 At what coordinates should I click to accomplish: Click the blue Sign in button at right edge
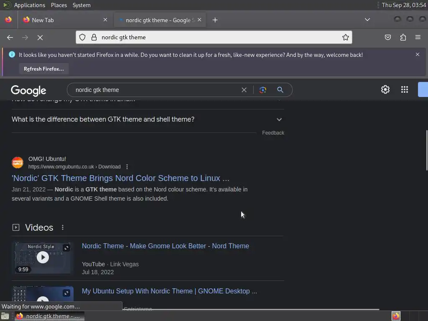click(x=423, y=89)
